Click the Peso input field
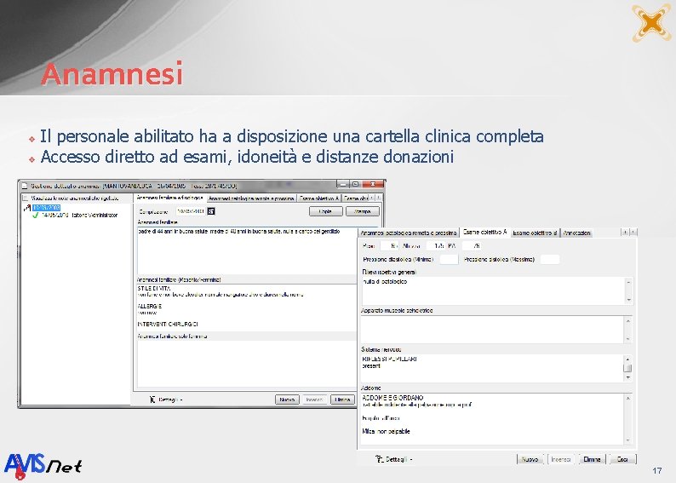Image resolution: width=676 pixels, height=483 pixels. click(389, 246)
